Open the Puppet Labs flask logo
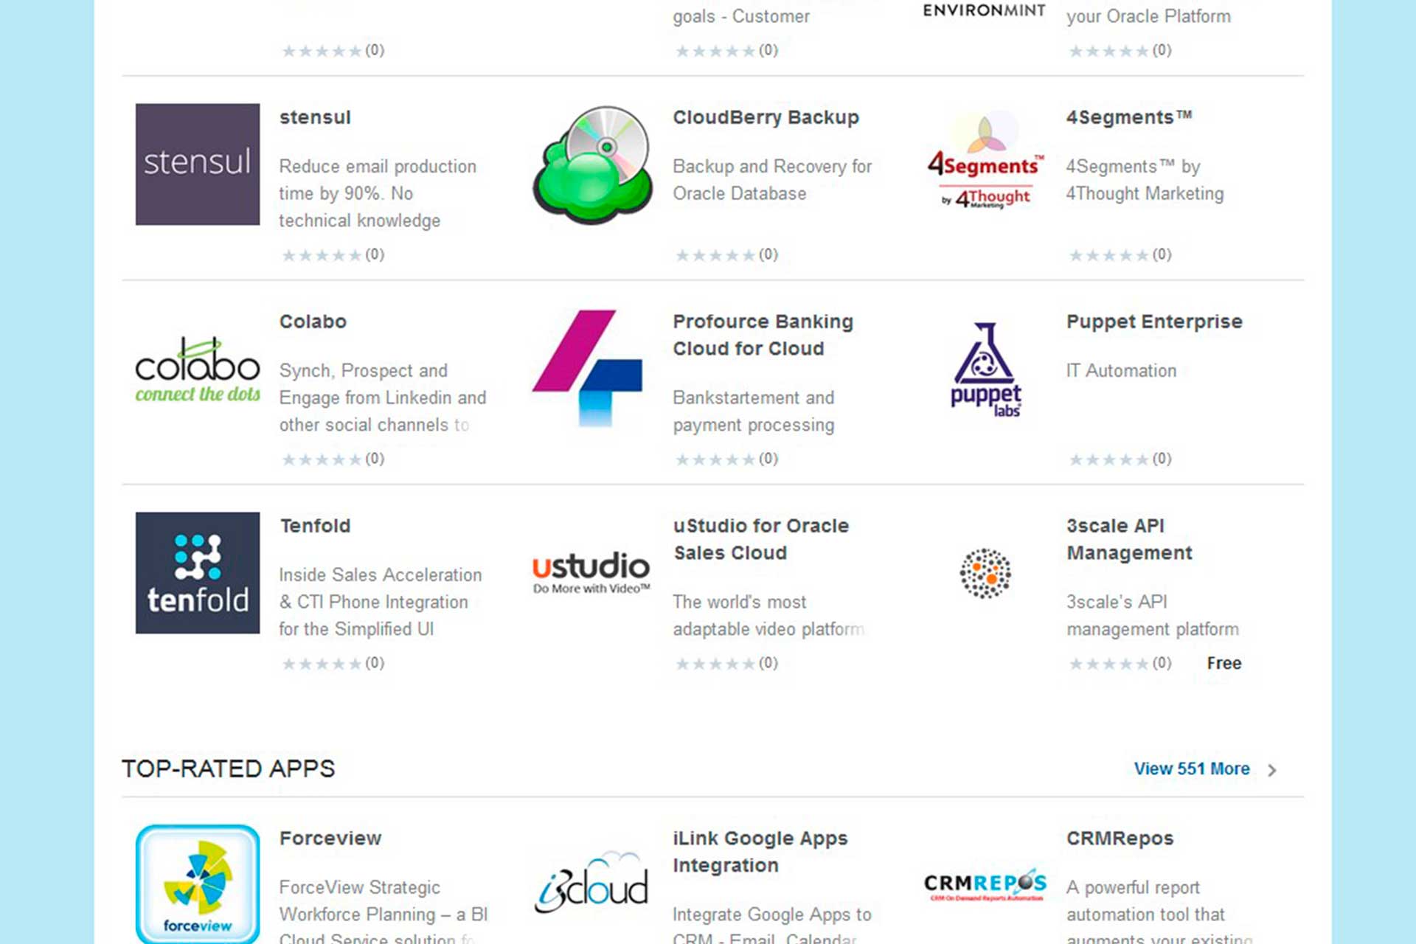The image size is (1416, 944). coord(986,369)
